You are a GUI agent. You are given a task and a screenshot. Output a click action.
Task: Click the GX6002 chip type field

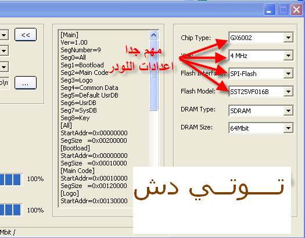tap(256, 38)
